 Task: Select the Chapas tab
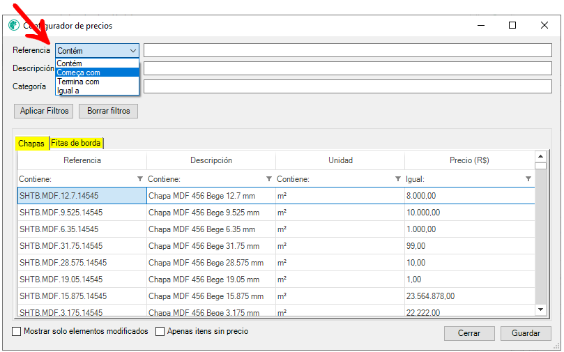tap(31, 143)
